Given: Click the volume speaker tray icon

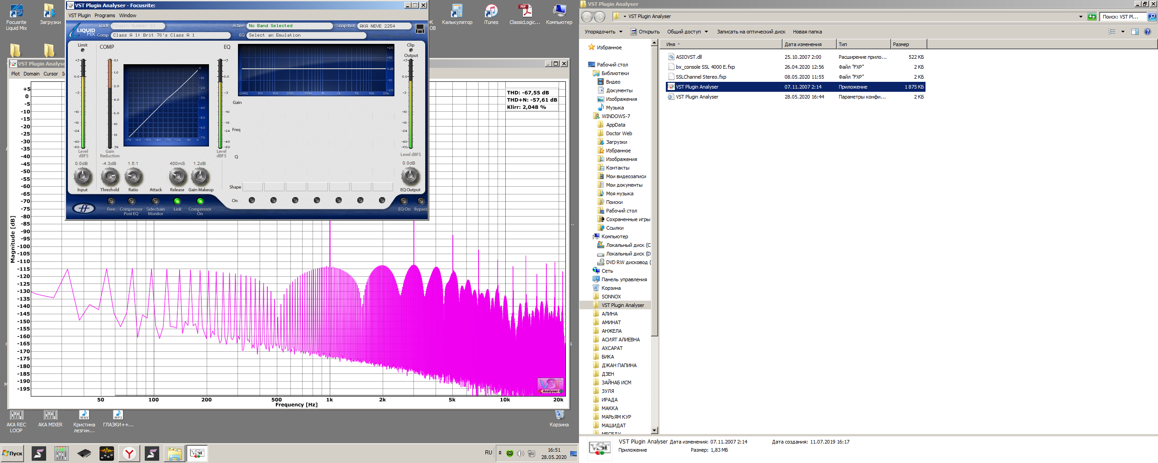Looking at the screenshot, I should coord(521,453).
